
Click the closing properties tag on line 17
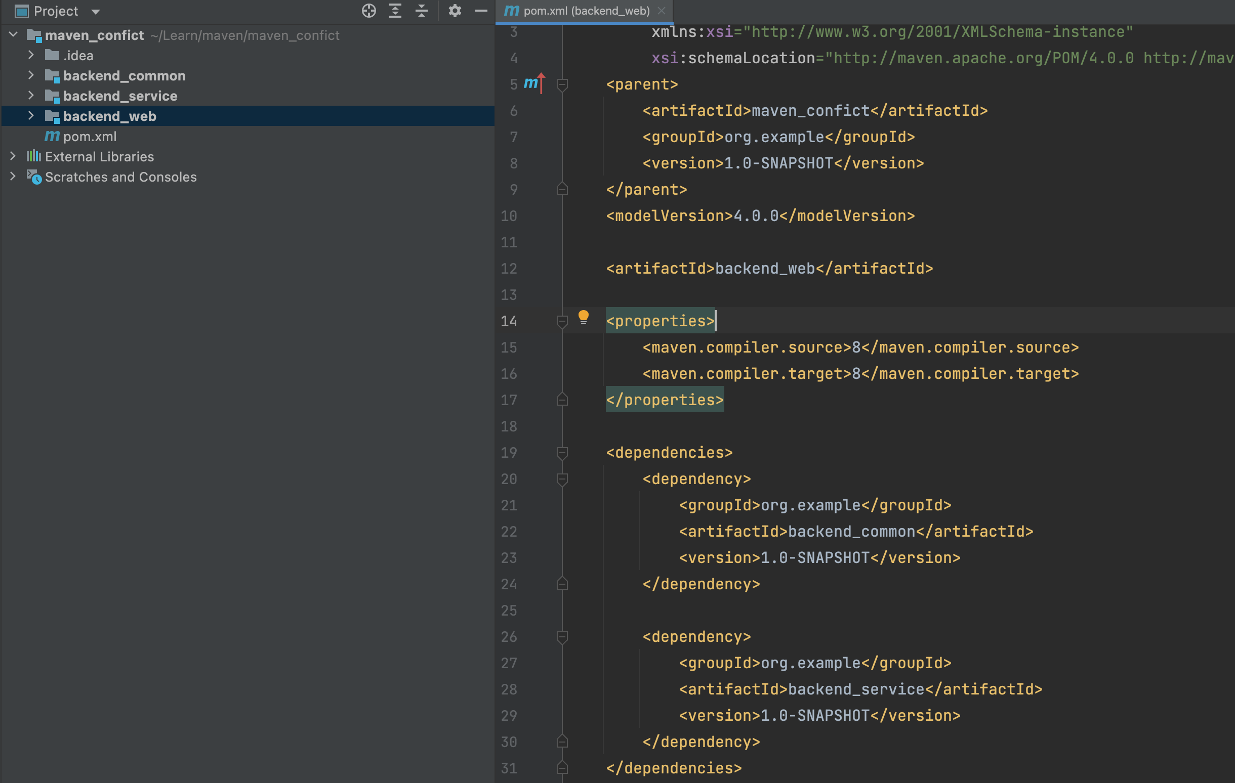point(665,400)
